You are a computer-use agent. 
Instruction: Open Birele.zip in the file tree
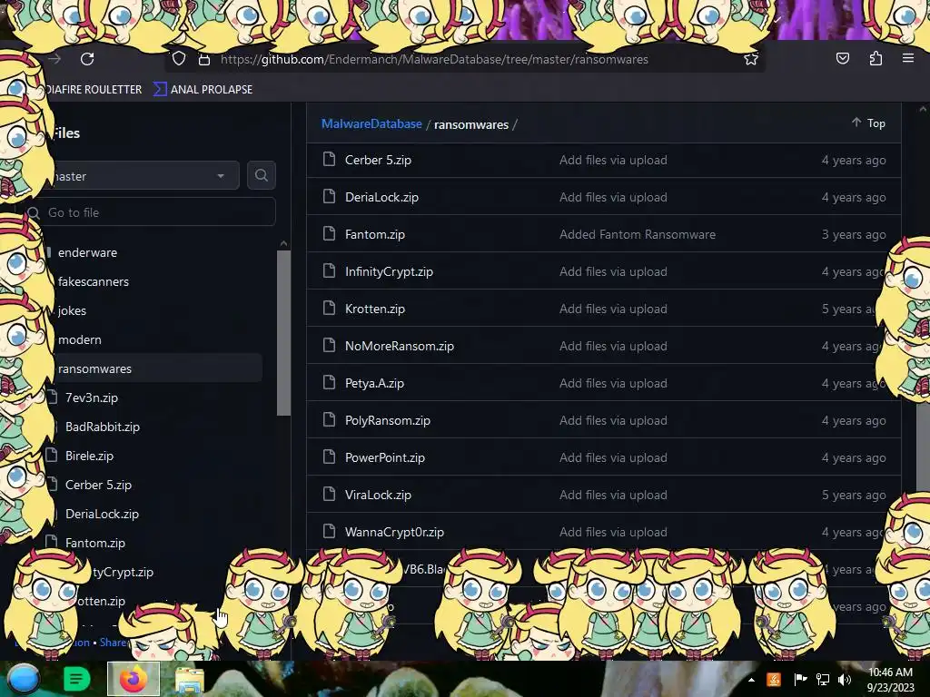click(89, 456)
